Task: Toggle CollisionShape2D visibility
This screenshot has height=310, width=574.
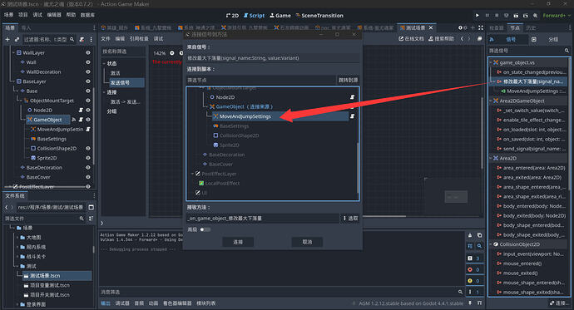Action: pos(88,149)
